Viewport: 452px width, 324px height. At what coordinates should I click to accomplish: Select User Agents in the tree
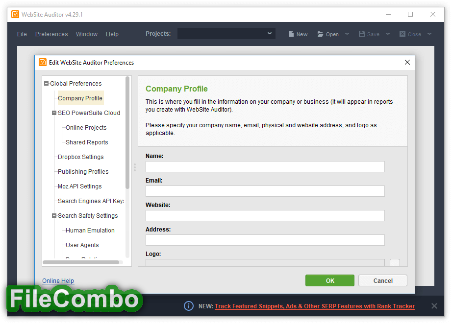click(x=82, y=245)
